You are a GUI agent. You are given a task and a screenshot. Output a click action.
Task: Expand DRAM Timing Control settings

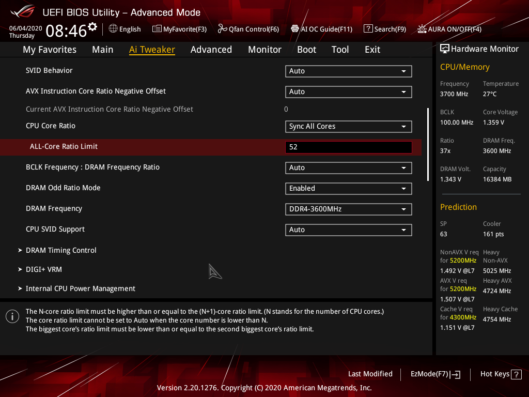[x=61, y=250]
